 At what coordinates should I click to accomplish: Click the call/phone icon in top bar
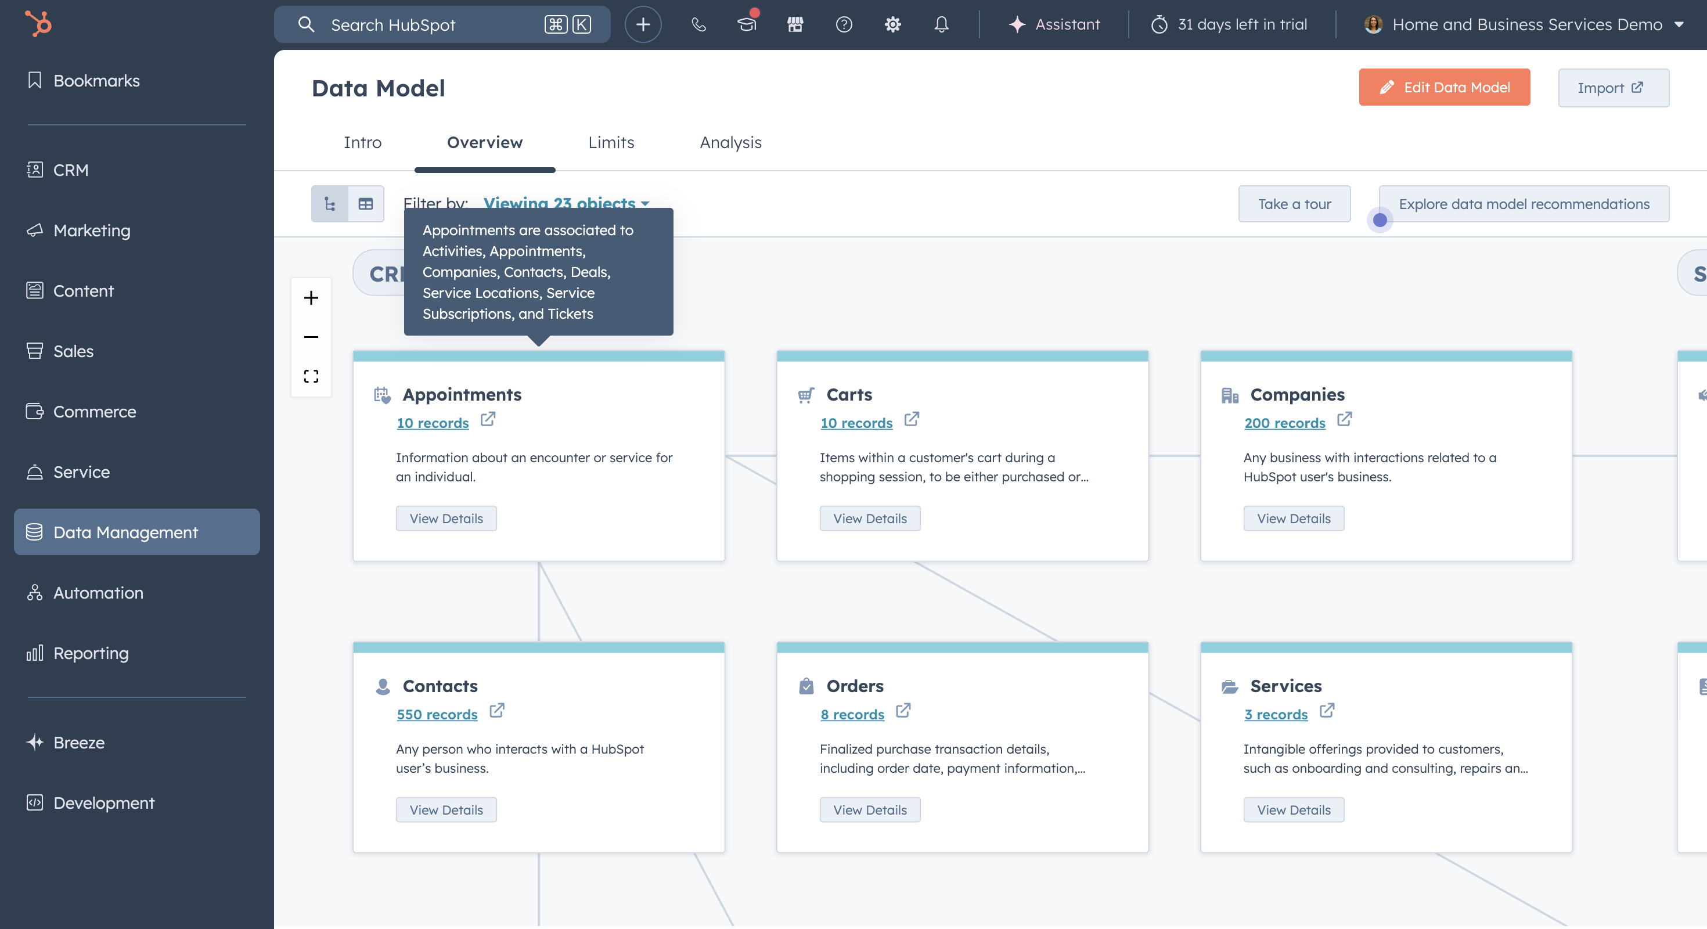(x=698, y=24)
